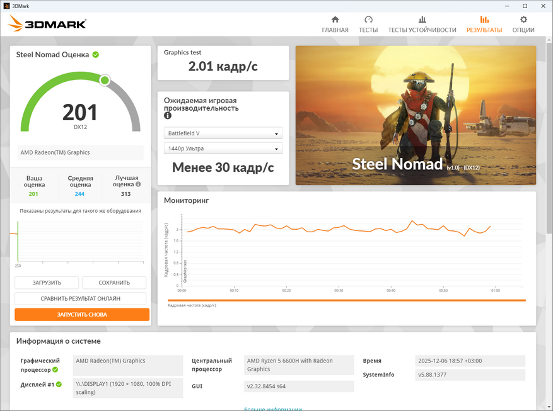Screen dimensions: 553x411
Task: Open the ОПЦИИ gear icon
Action: click(x=523, y=20)
